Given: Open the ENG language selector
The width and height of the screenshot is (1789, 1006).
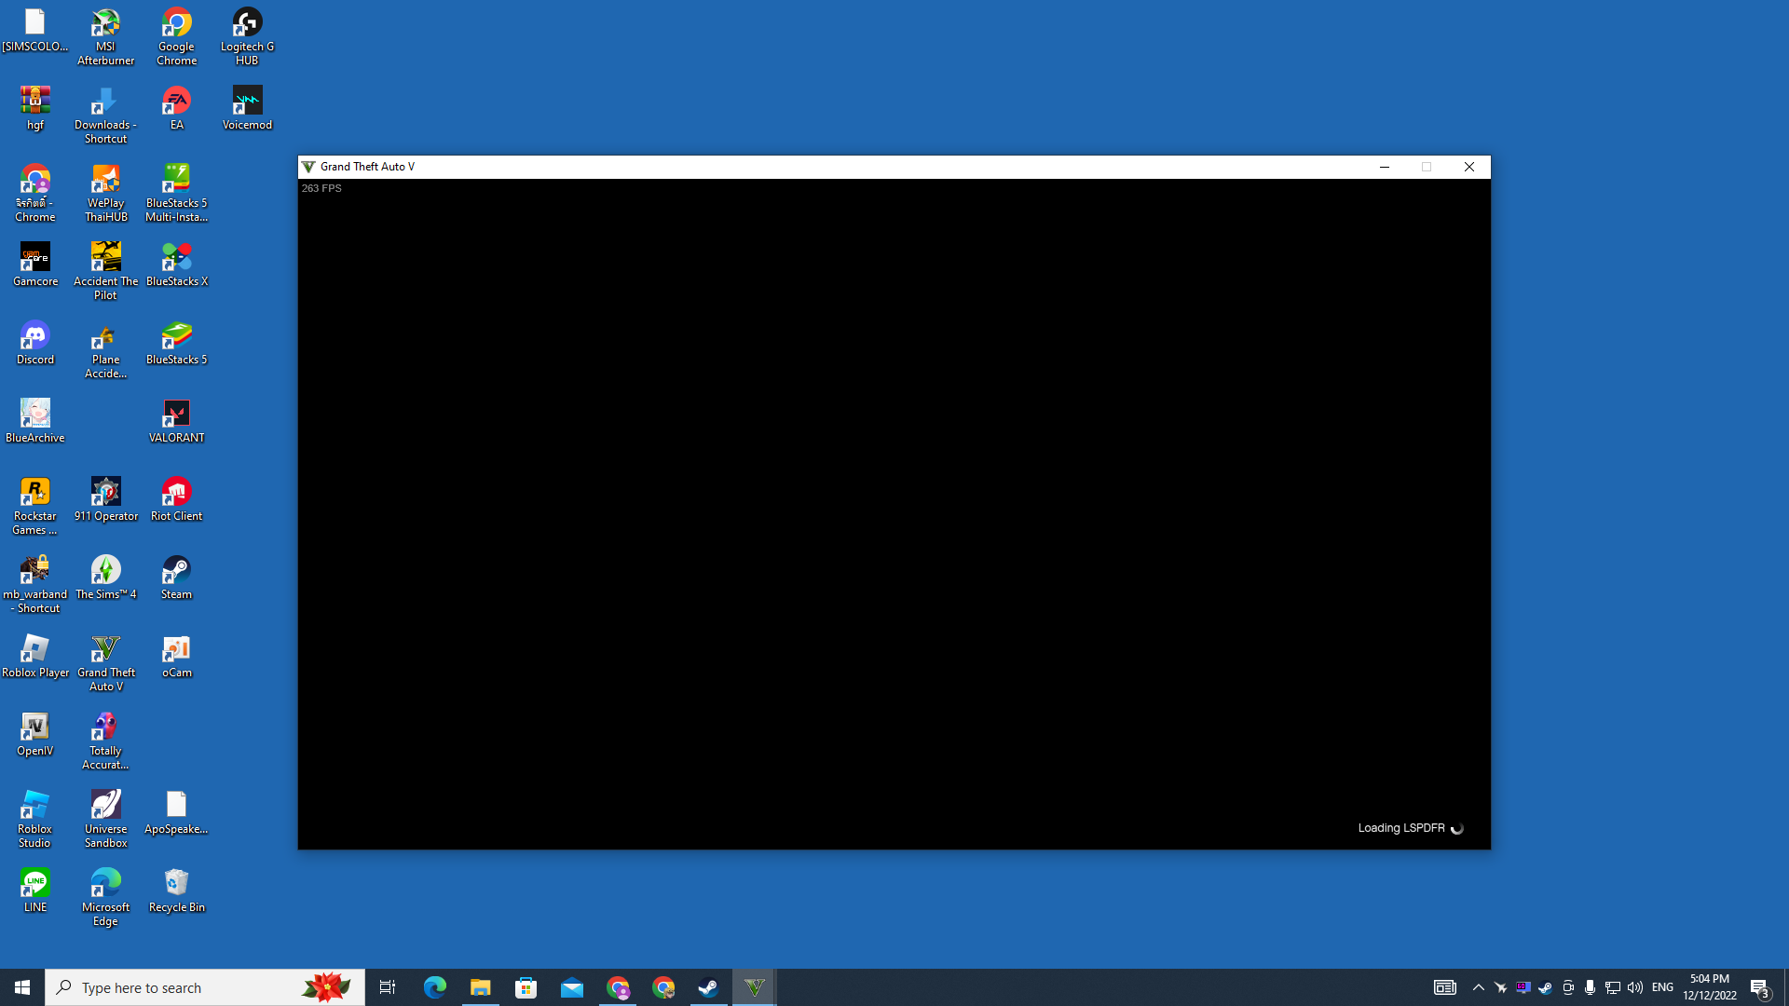Looking at the screenshot, I should click(x=1662, y=987).
